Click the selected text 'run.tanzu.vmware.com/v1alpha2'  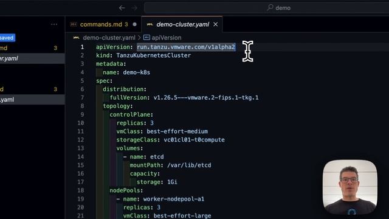pyautogui.click(x=186, y=47)
